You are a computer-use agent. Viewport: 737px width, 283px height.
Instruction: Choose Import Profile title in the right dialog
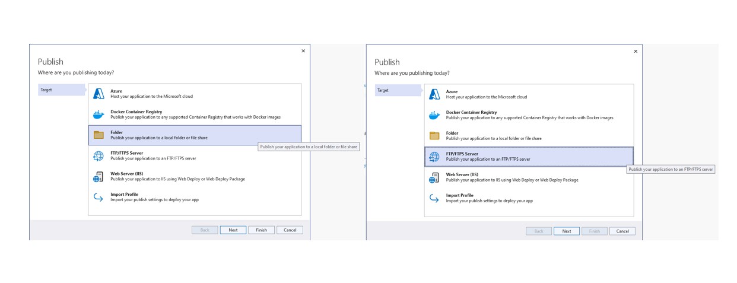coord(460,195)
